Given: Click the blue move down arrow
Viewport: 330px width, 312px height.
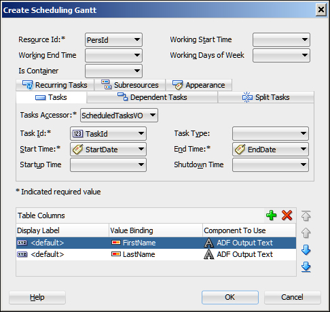Looking at the screenshot, I should click(x=306, y=250).
